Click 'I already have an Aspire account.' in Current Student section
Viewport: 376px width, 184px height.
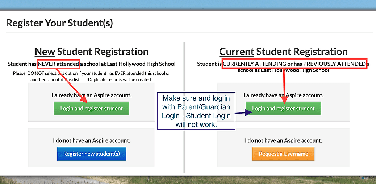[x=283, y=95]
